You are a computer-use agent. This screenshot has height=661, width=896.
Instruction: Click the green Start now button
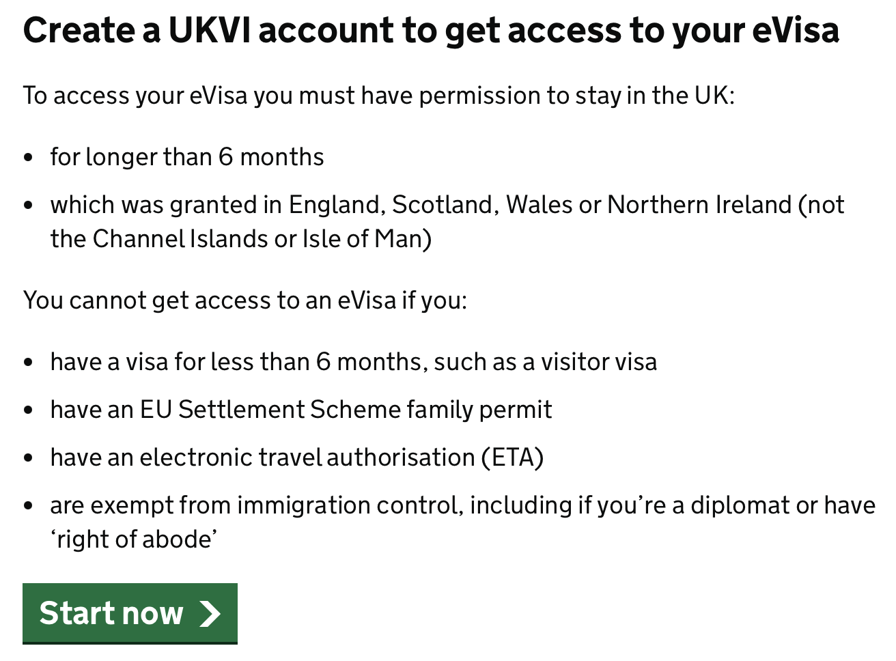coord(130,613)
